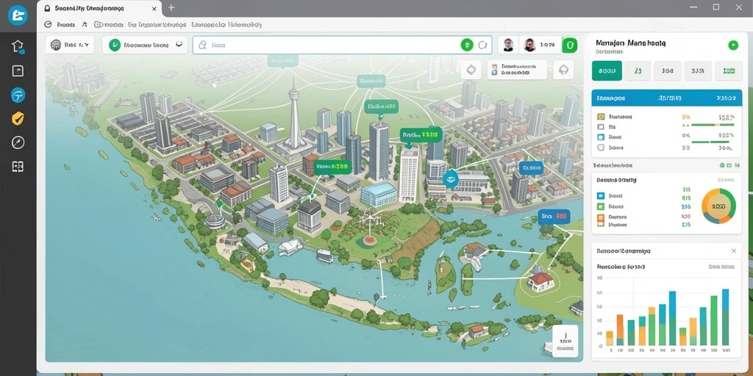
Task: Click the blue app logo at top-left
Action: (18, 15)
